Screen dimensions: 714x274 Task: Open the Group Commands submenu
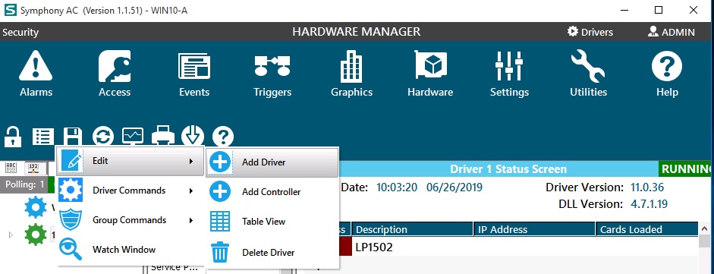(x=130, y=220)
